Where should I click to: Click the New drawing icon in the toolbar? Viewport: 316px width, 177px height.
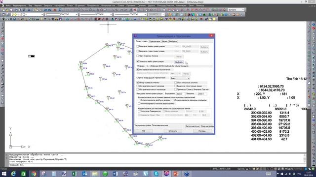click(3, 10)
